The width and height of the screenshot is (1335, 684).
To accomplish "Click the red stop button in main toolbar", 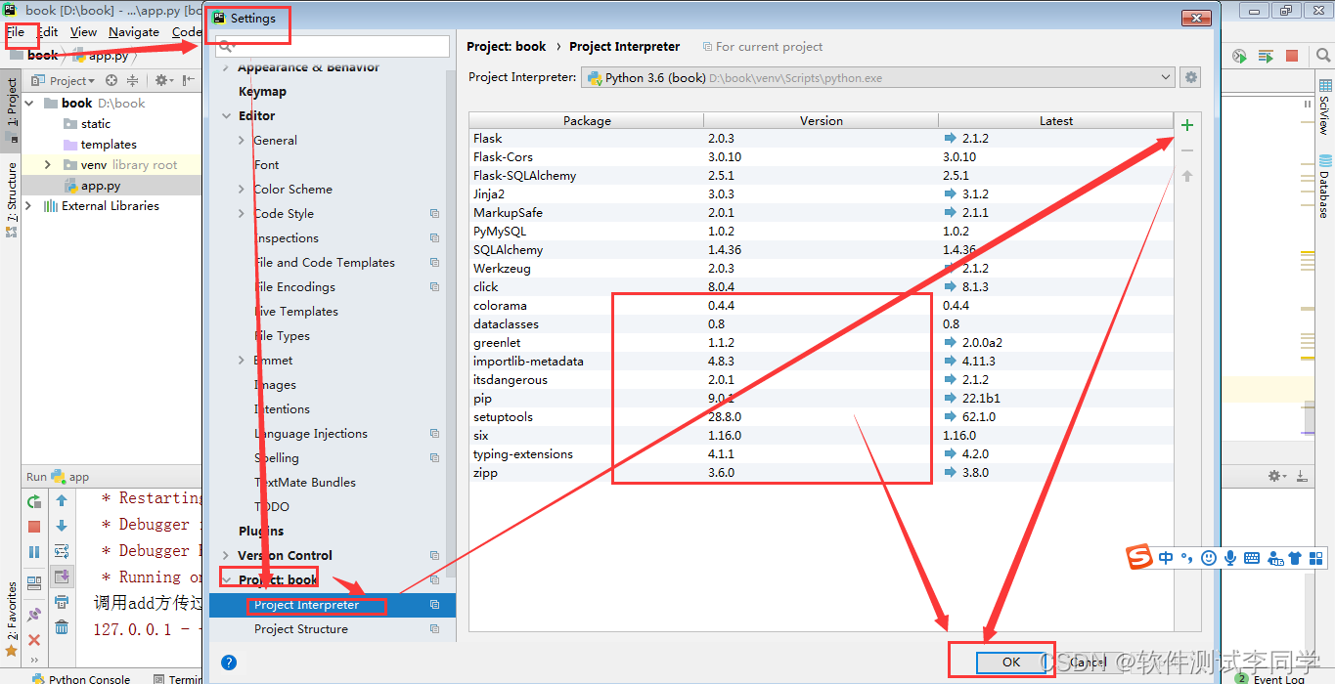I will pyautogui.click(x=1292, y=57).
